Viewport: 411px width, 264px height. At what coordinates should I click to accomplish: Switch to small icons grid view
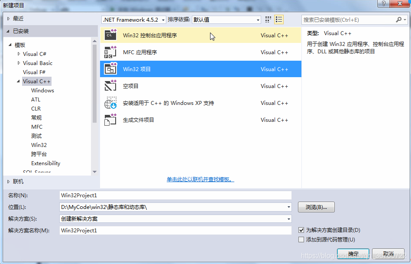click(x=268, y=20)
